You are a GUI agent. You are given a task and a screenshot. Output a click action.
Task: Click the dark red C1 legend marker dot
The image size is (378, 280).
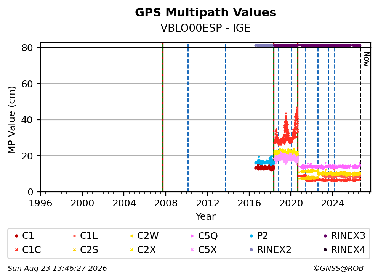pos(16,236)
